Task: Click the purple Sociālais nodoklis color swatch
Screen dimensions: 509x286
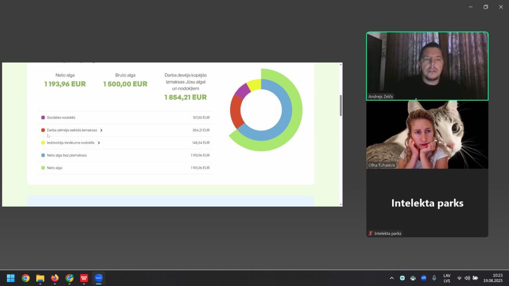Action: point(43,118)
